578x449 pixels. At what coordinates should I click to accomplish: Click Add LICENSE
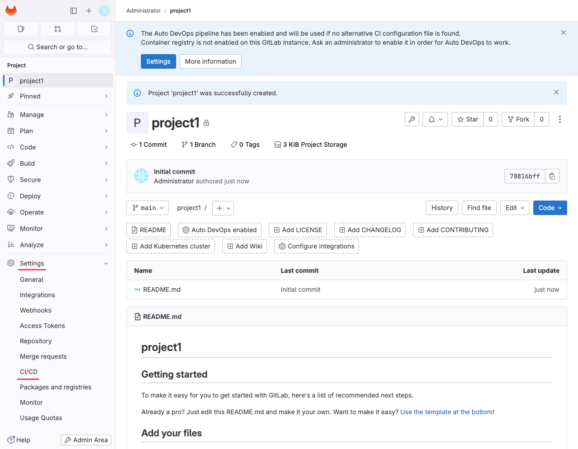298,230
